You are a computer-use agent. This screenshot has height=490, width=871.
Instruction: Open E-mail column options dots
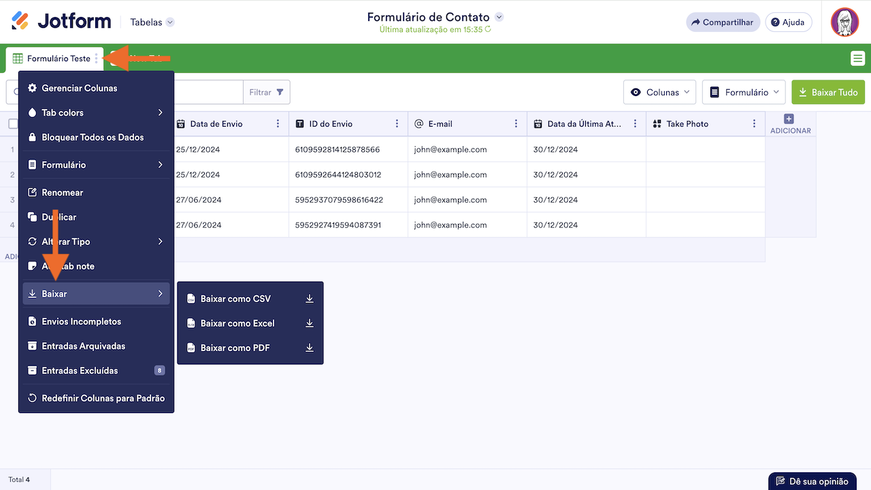[516, 124]
